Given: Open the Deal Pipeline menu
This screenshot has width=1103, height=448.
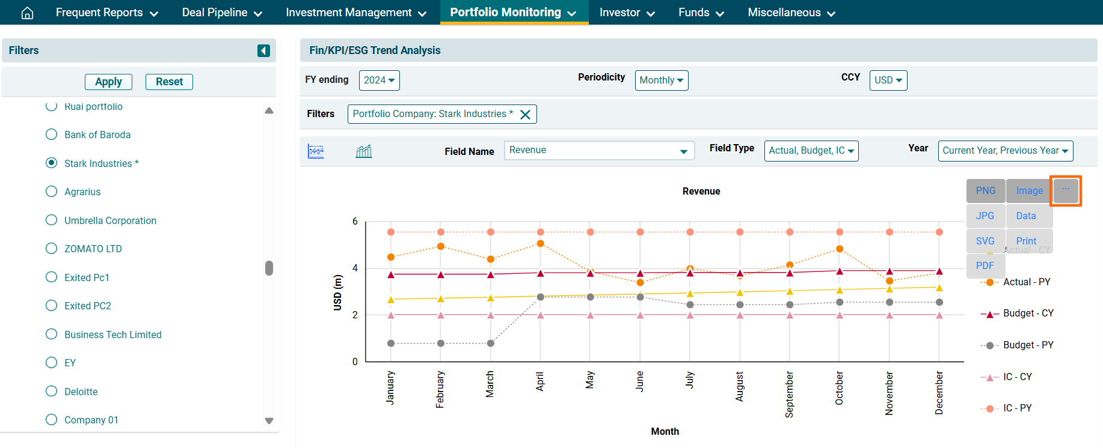Looking at the screenshot, I should [222, 13].
